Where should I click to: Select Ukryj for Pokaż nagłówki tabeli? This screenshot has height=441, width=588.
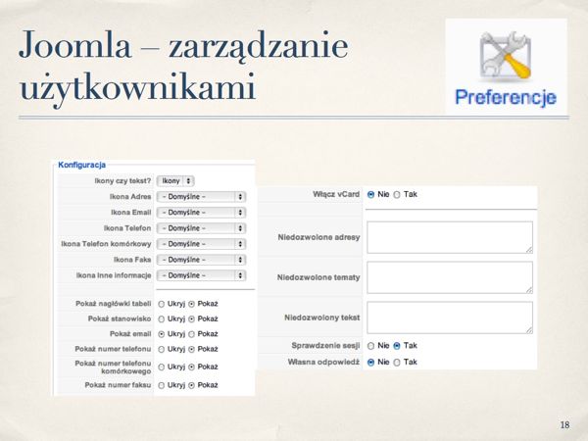click(162, 304)
